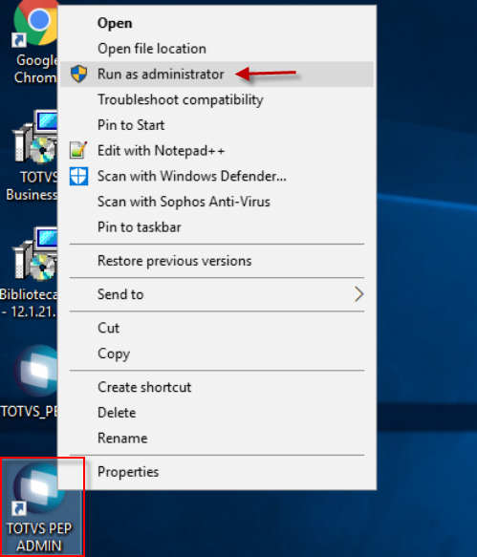Choose Open file location
This screenshot has height=557, width=477.
click(217, 49)
